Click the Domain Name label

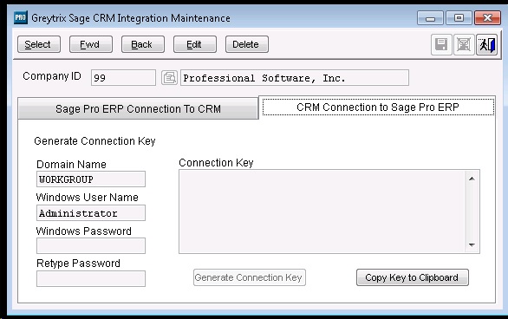click(71, 164)
